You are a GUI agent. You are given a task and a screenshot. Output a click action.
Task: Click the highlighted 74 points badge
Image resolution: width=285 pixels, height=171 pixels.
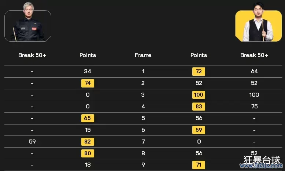tap(88, 83)
